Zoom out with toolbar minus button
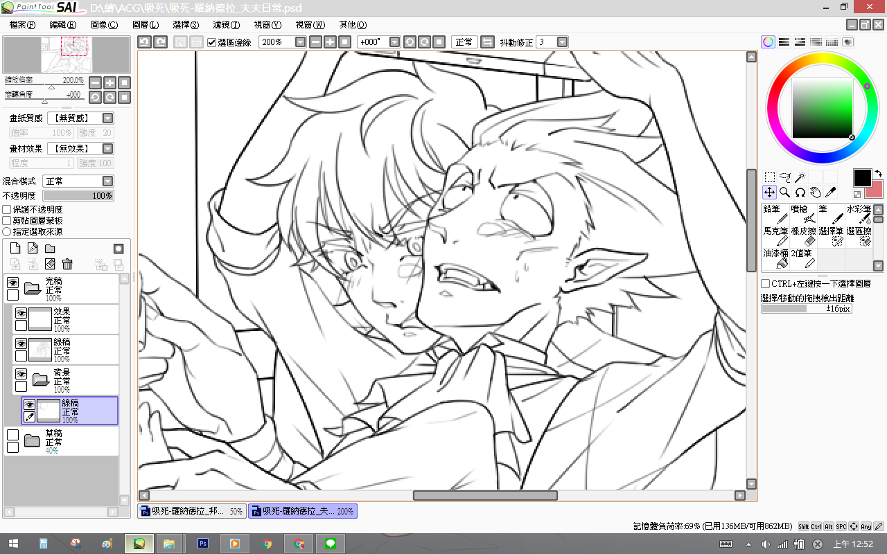 click(x=315, y=42)
